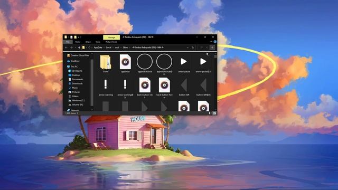The image size is (338, 190).
Task: Navigate to Skins in the breadcrumb
Action: 125,47
